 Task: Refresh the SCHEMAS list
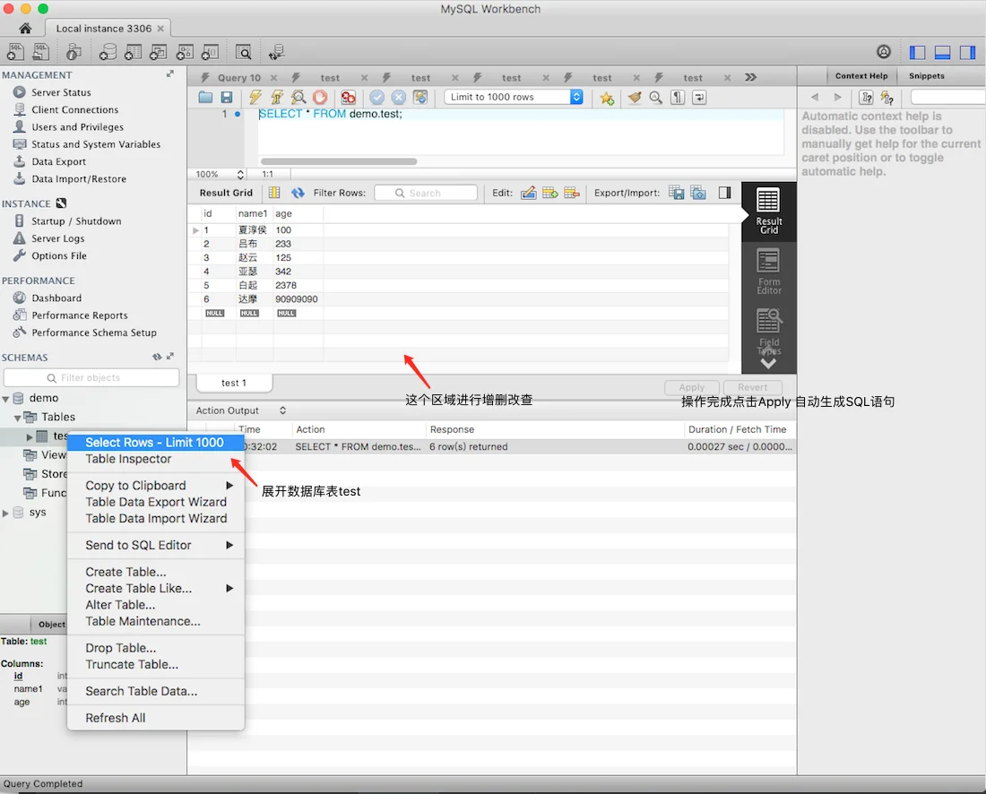(157, 357)
